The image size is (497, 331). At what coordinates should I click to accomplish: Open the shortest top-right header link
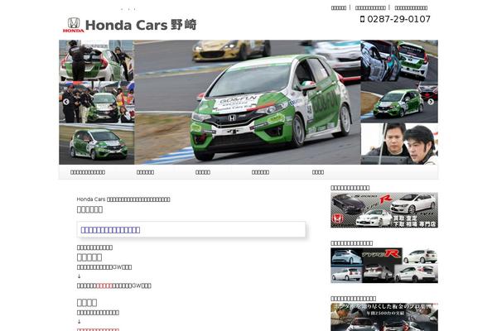click(339, 7)
